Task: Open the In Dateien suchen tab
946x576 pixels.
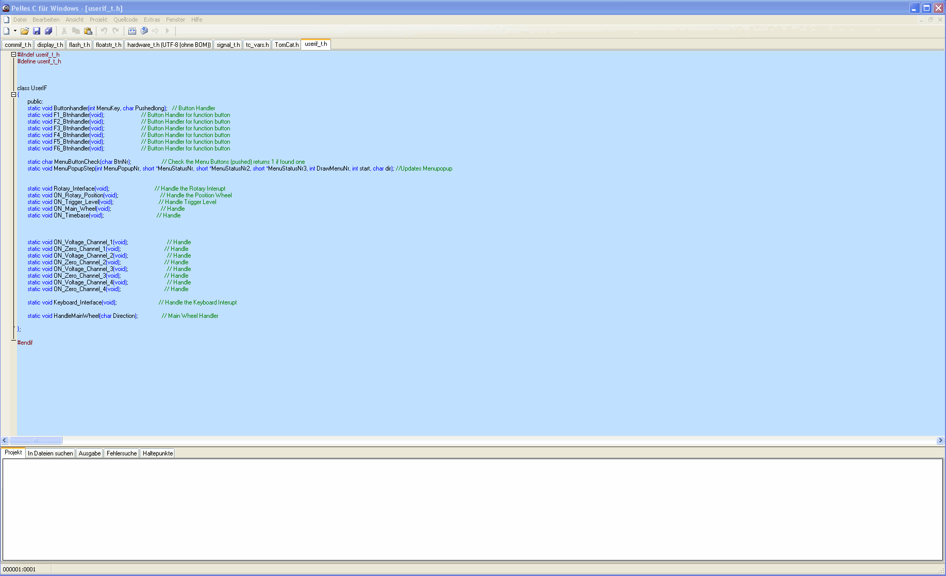Action: pyautogui.click(x=51, y=453)
